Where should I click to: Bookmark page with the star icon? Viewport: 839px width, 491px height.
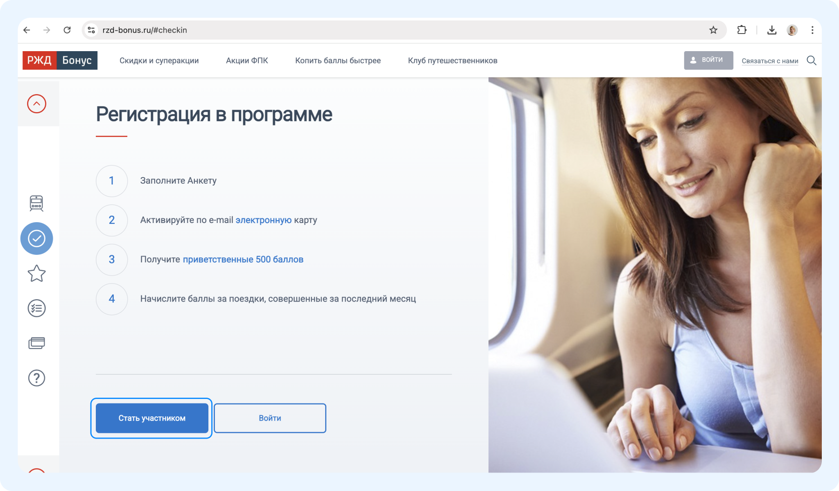point(713,30)
